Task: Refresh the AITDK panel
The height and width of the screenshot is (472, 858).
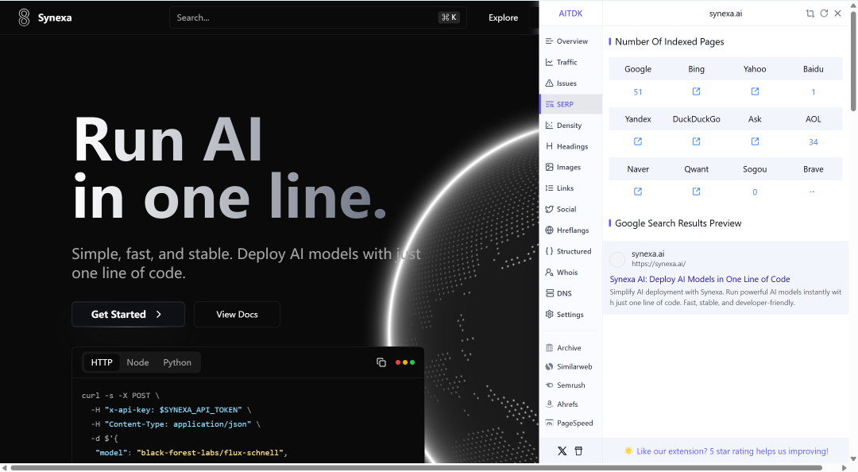Action: tap(824, 14)
